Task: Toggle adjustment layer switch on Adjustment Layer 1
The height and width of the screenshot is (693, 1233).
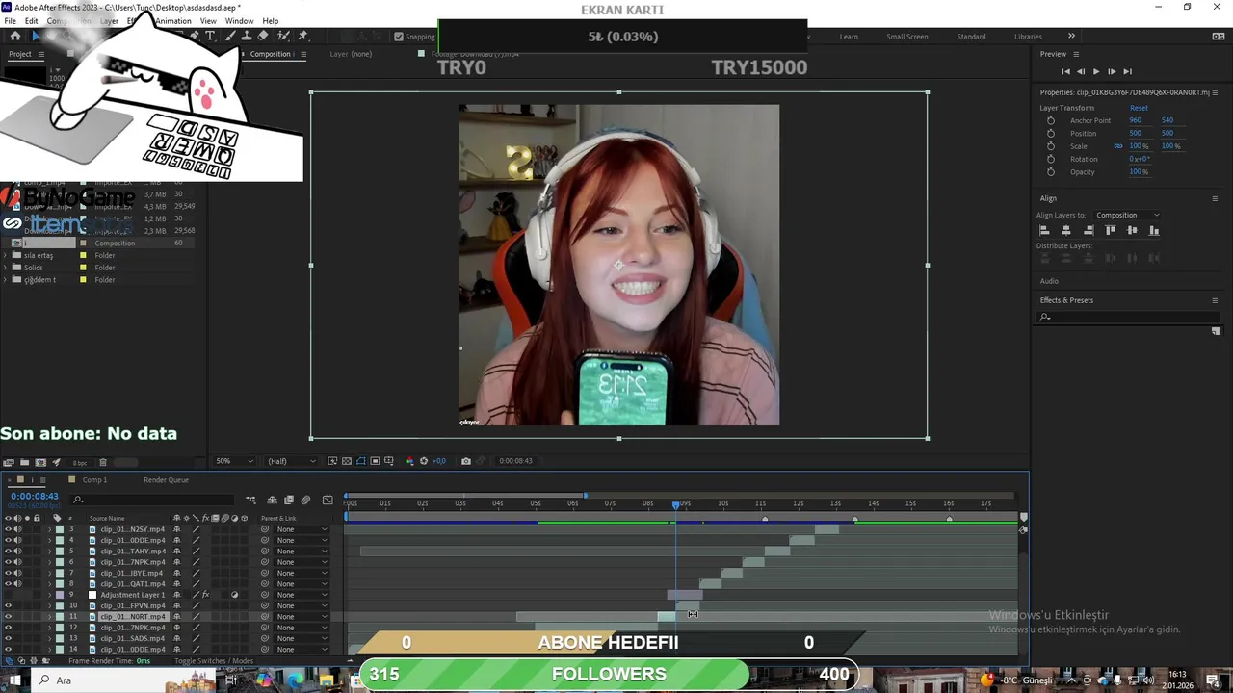Action: click(x=234, y=595)
